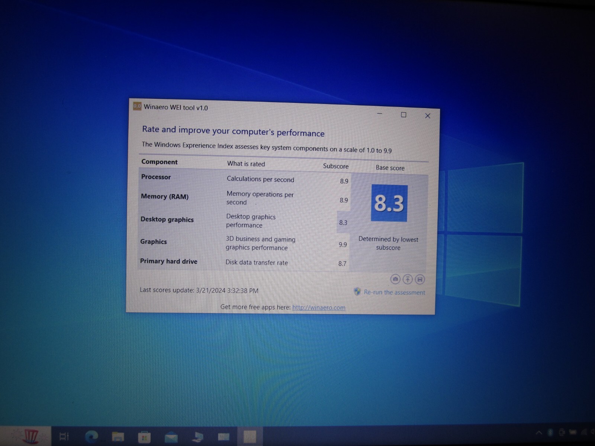Re-run the assessment
The height and width of the screenshot is (446, 595).
(394, 293)
